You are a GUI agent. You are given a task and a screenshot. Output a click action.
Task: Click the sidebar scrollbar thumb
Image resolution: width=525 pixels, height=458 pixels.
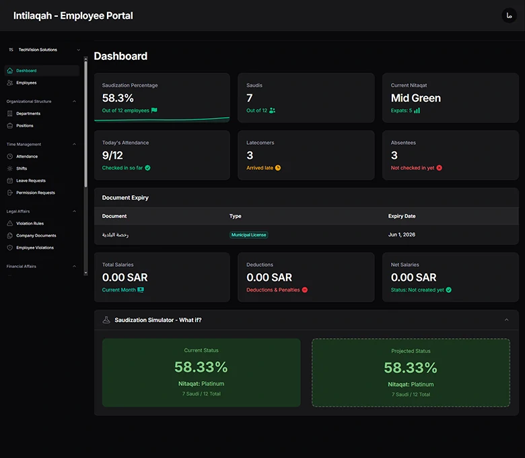click(85, 125)
